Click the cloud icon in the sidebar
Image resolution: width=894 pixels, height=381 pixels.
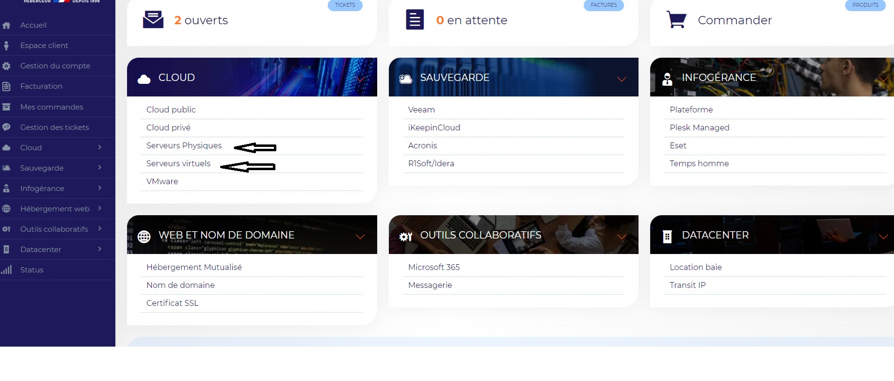pos(6,147)
